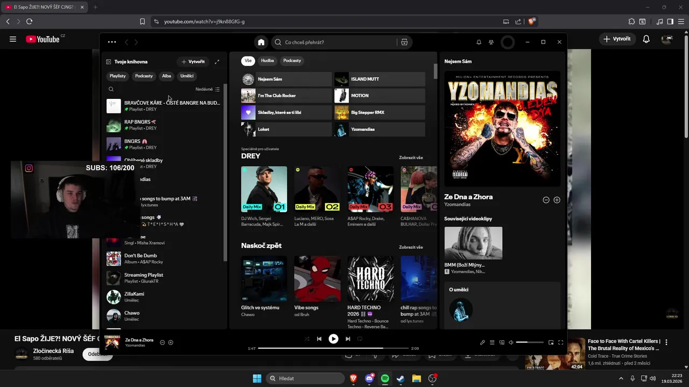
Task: Open YouTube Vytvořit create menu
Action: [x=617, y=39]
